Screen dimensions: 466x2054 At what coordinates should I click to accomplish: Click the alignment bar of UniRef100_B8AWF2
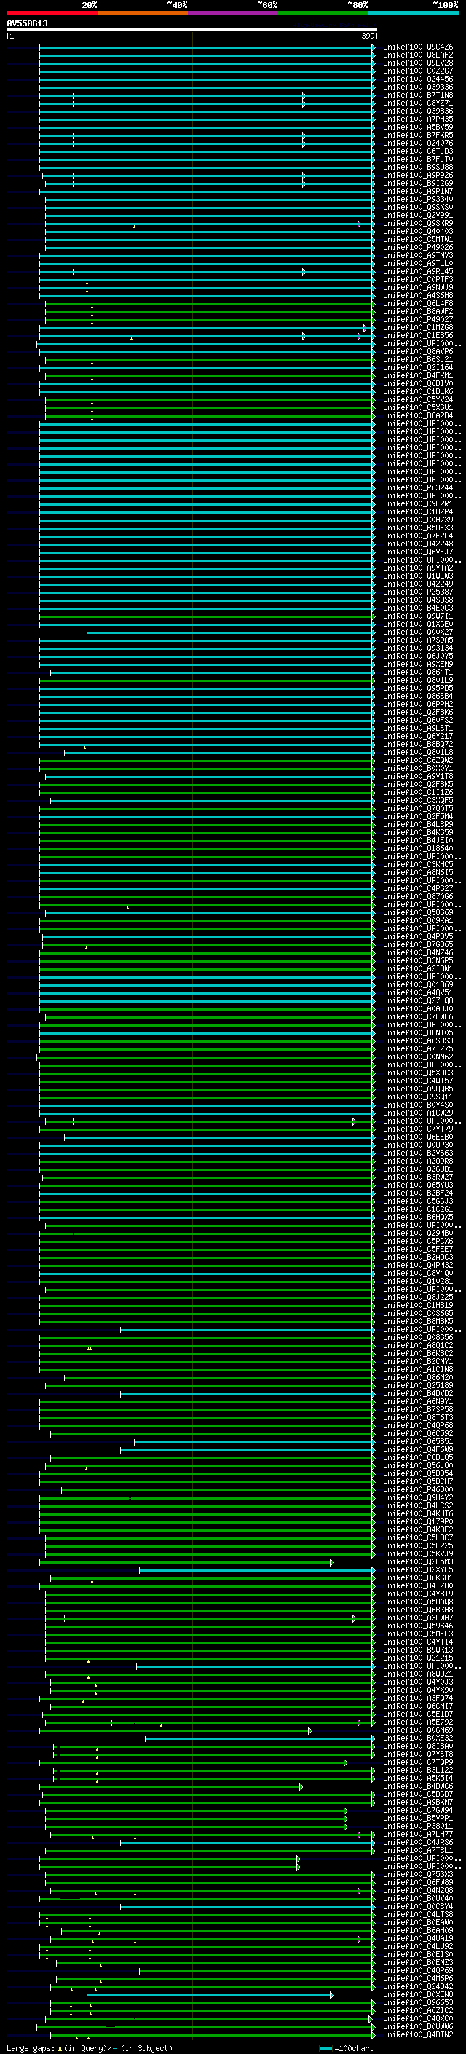coord(210,311)
